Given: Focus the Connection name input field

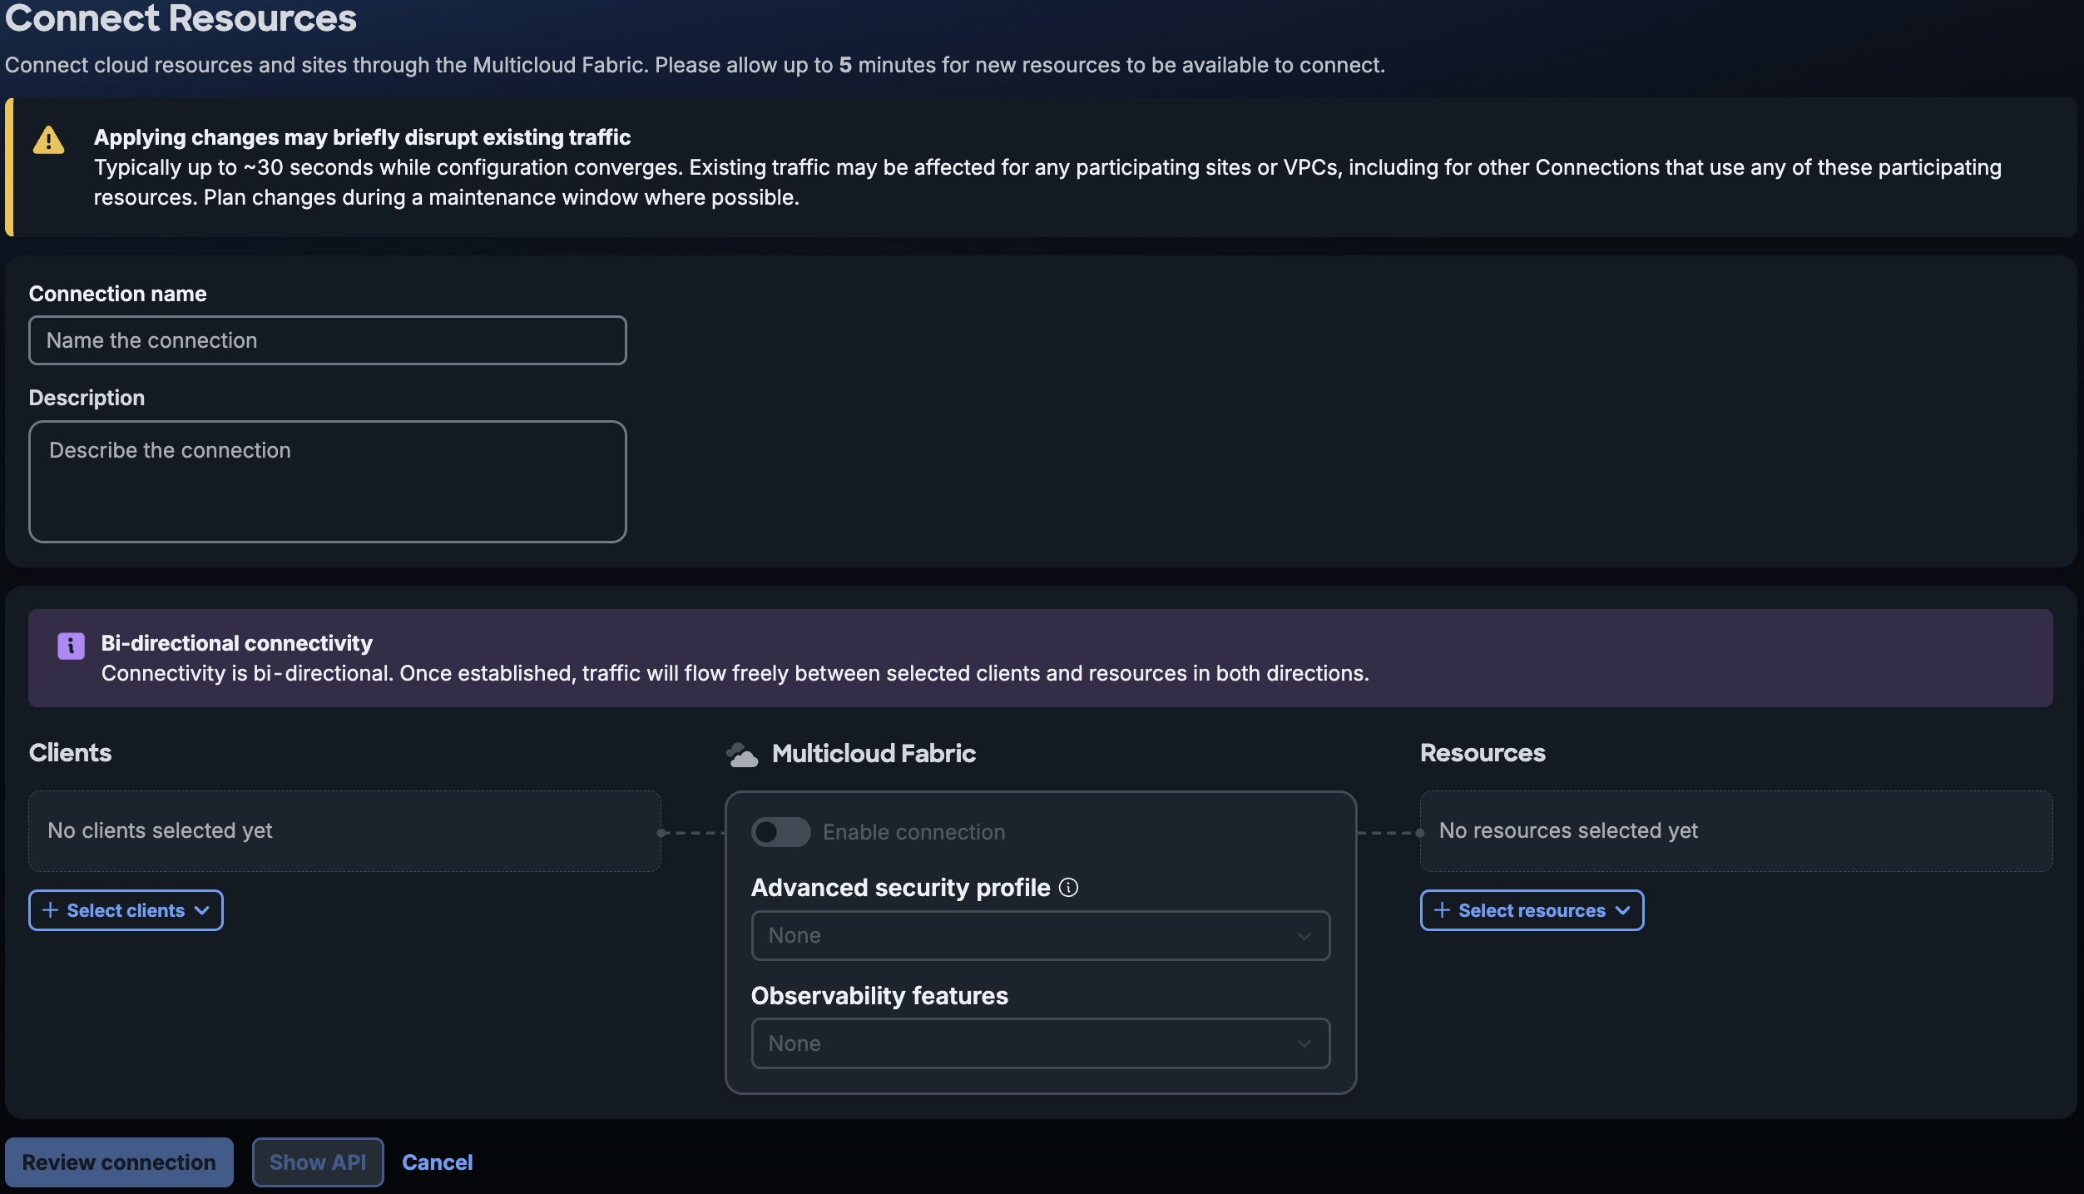Looking at the screenshot, I should click(328, 340).
